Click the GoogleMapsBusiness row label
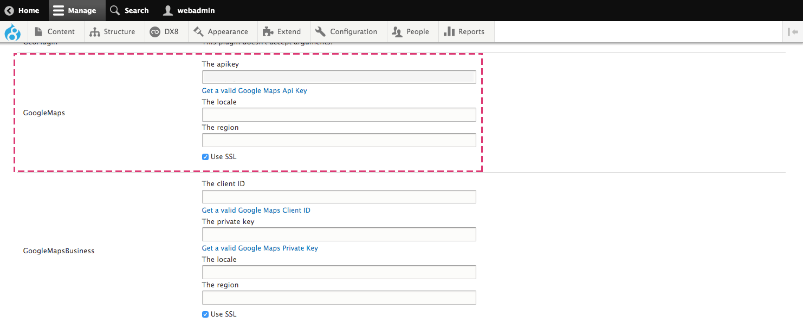Screen dimensions: 803x329 click(59, 251)
